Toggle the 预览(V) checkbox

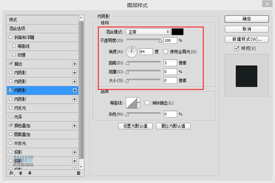coord(236,48)
